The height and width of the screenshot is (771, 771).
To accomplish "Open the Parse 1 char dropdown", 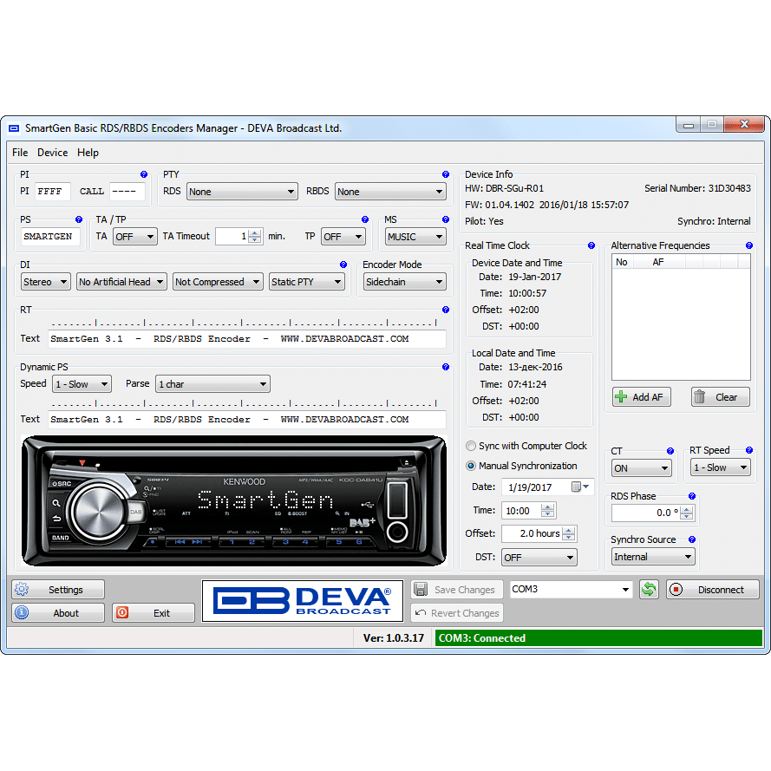I will [x=212, y=384].
